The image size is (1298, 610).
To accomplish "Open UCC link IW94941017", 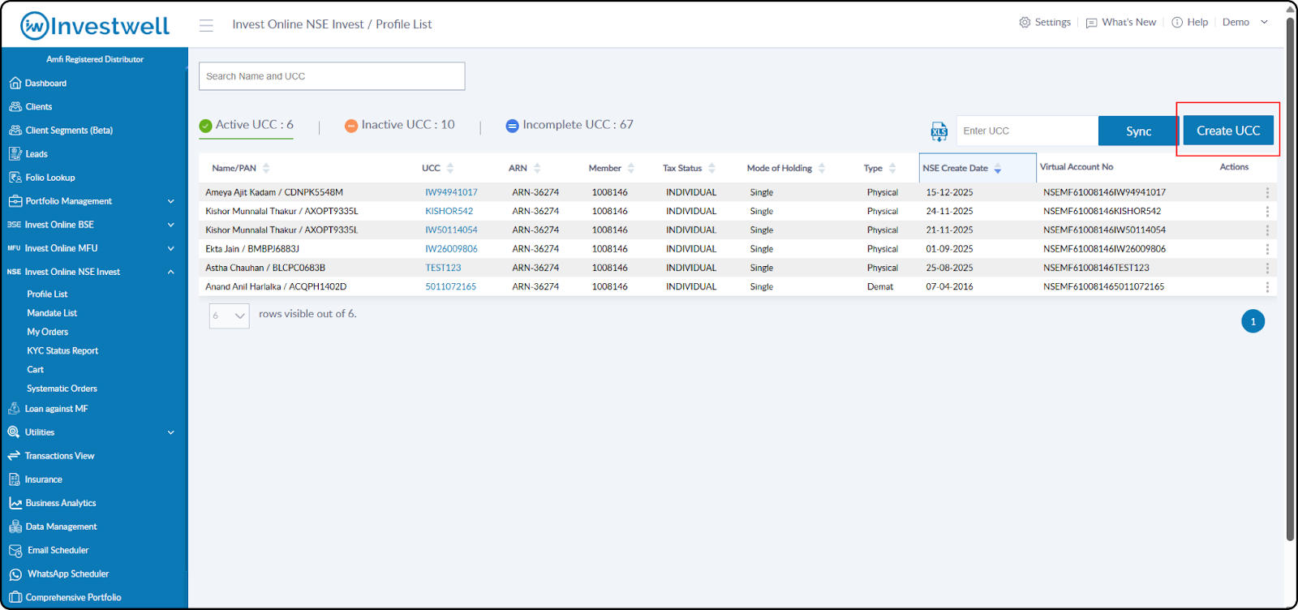I will (451, 192).
